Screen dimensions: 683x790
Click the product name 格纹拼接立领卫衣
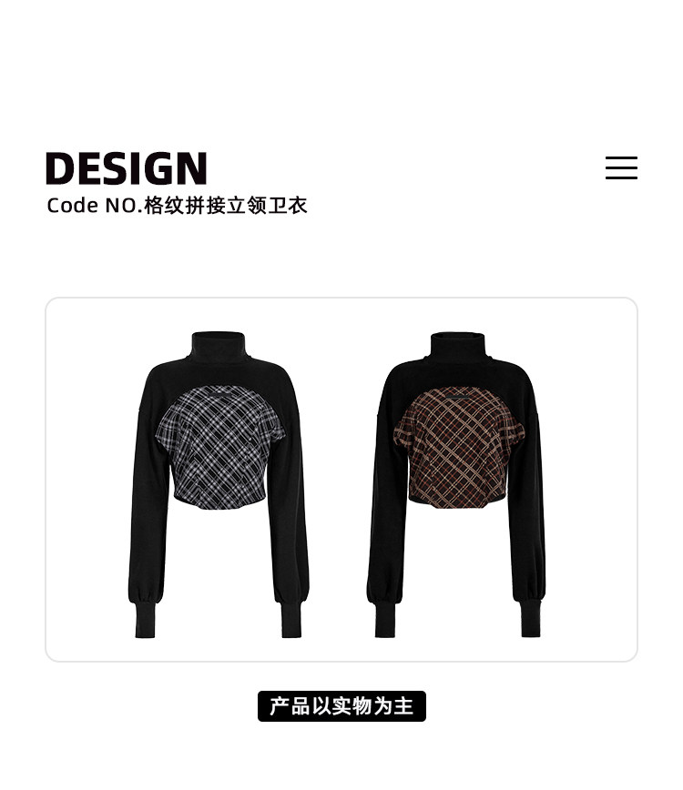point(225,206)
